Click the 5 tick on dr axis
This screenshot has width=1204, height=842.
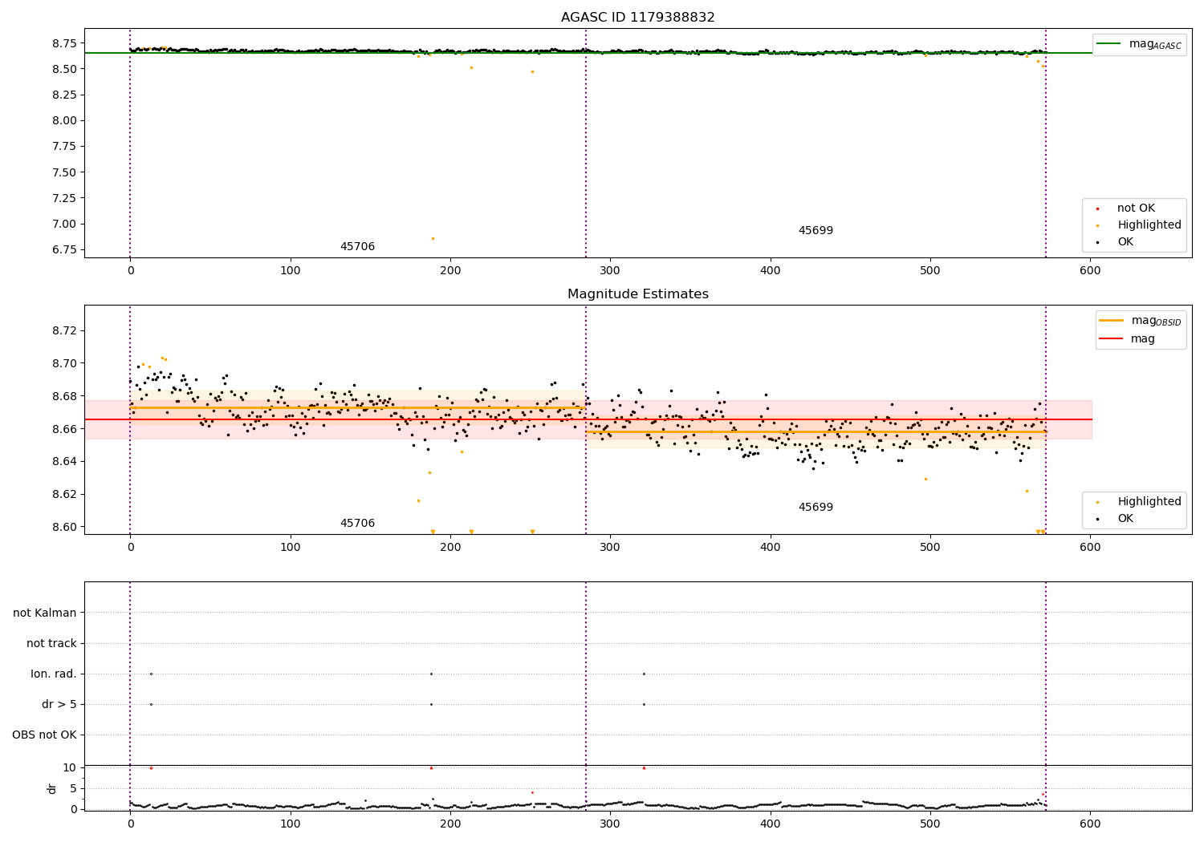click(74, 788)
